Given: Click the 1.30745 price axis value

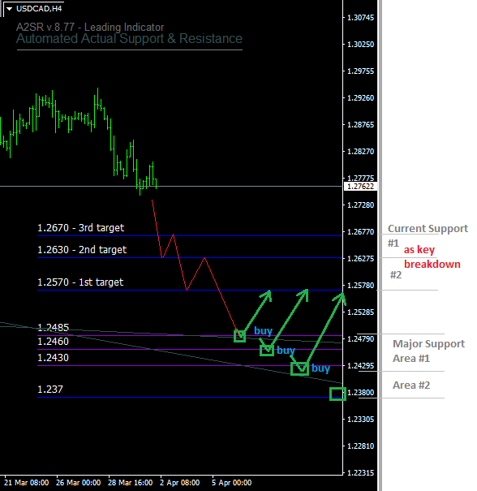Looking at the screenshot, I should pyautogui.click(x=360, y=18).
